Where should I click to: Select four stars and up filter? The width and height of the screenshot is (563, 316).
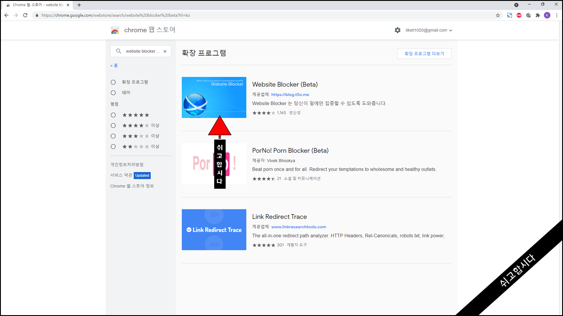click(x=113, y=126)
